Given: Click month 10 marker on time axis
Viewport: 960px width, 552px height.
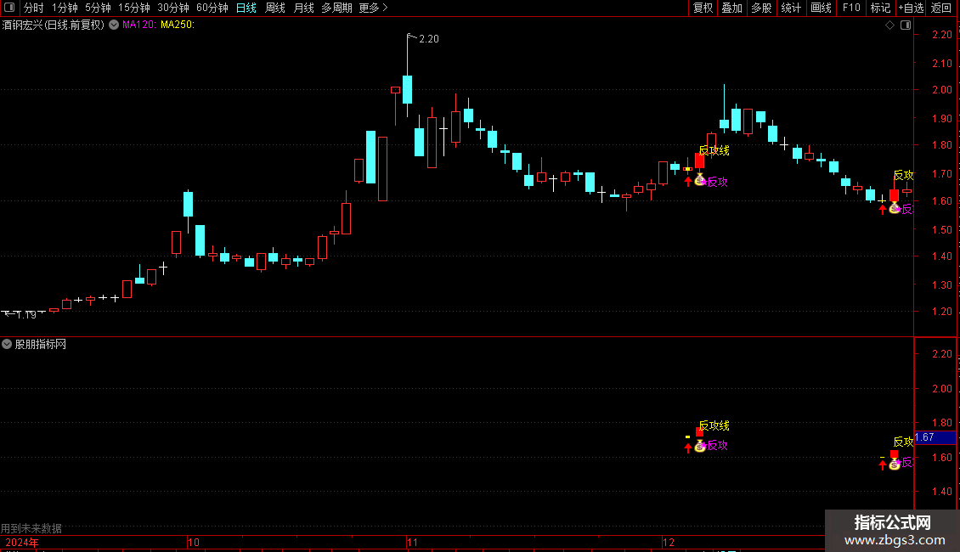Looking at the screenshot, I should [x=194, y=542].
